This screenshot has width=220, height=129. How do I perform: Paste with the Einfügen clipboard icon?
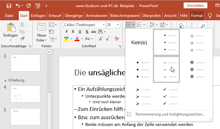tap(11, 27)
